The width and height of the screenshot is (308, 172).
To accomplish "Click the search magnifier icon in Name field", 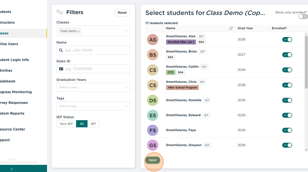I will click(61, 50).
